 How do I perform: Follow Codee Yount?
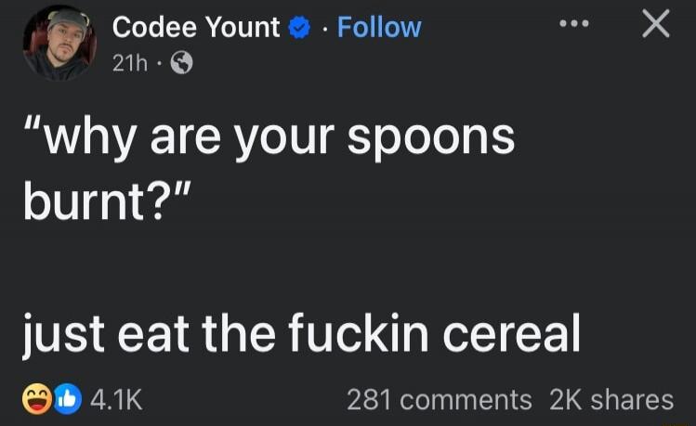point(379,28)
